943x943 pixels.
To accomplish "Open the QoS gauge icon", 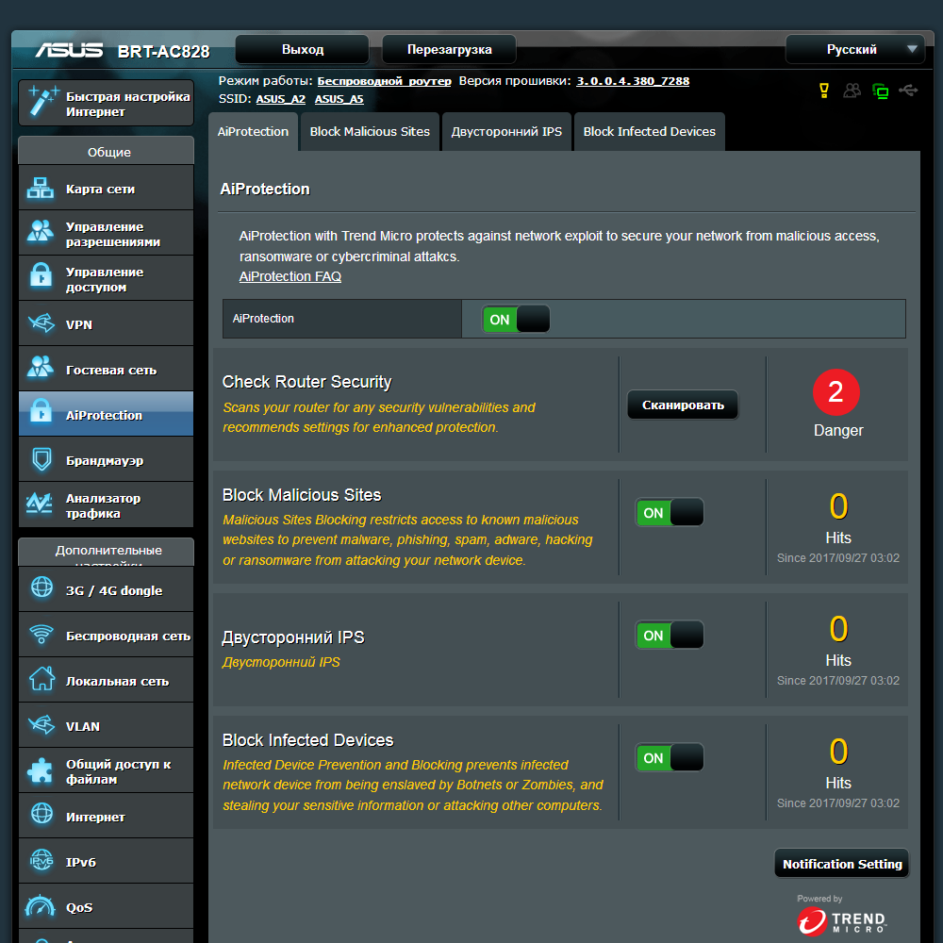I will pos(41,906).
